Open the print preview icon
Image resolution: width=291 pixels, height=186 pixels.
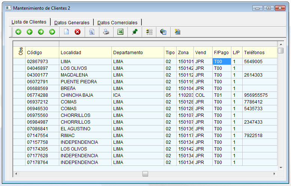click(92, 32)
